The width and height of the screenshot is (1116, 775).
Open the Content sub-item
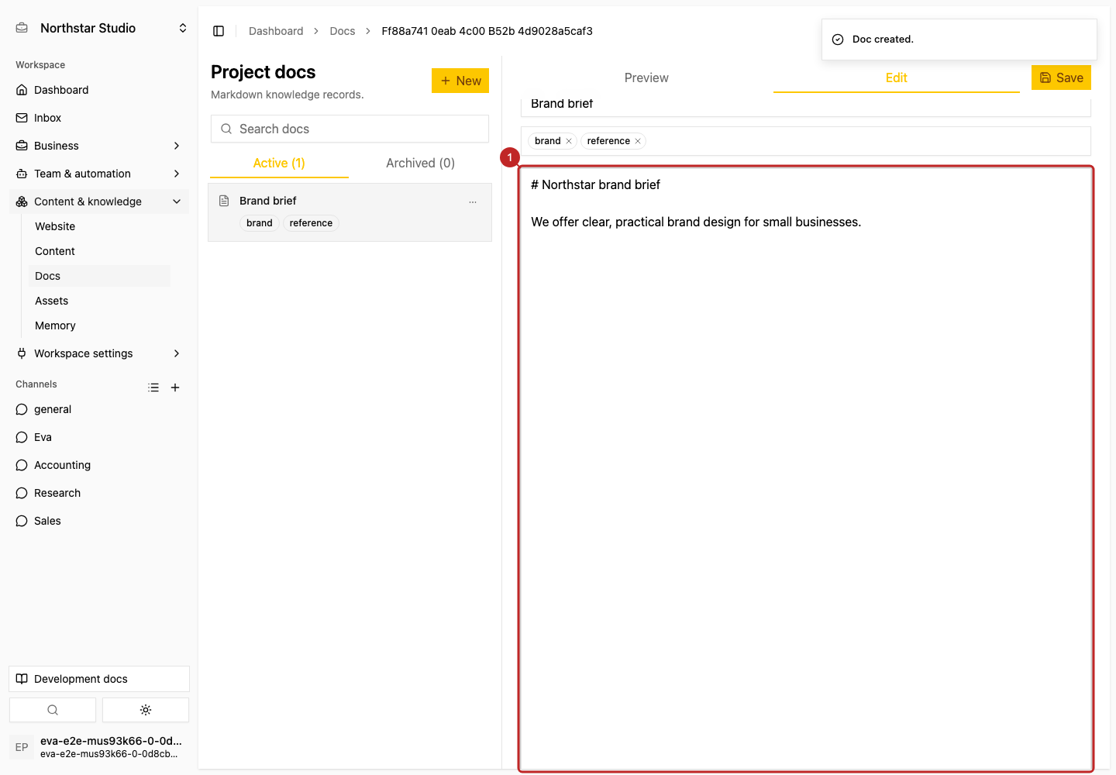pos(99,251)
